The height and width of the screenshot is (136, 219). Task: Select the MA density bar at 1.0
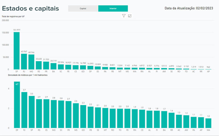(x=209, y=123)
